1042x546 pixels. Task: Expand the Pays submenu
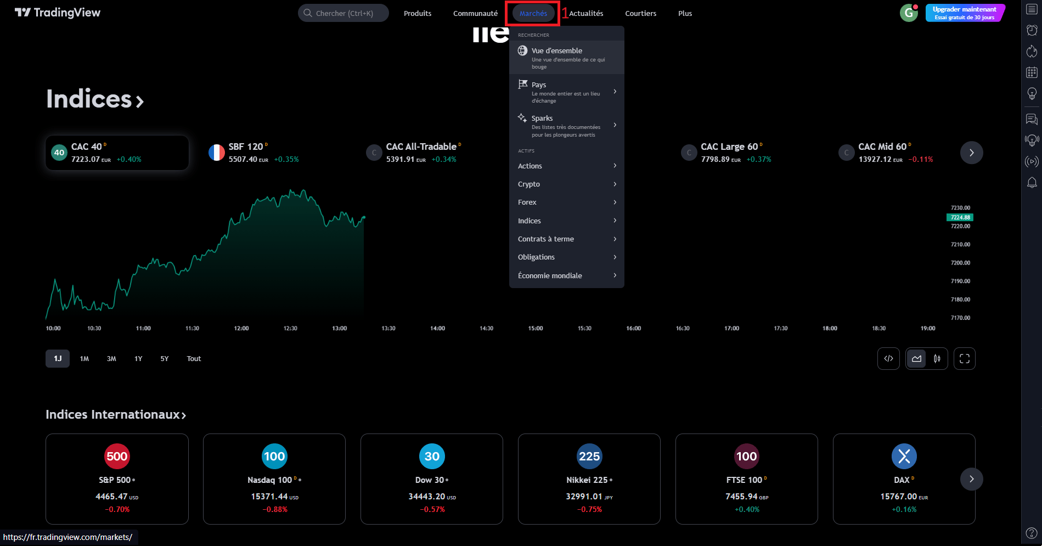point(566,92)
